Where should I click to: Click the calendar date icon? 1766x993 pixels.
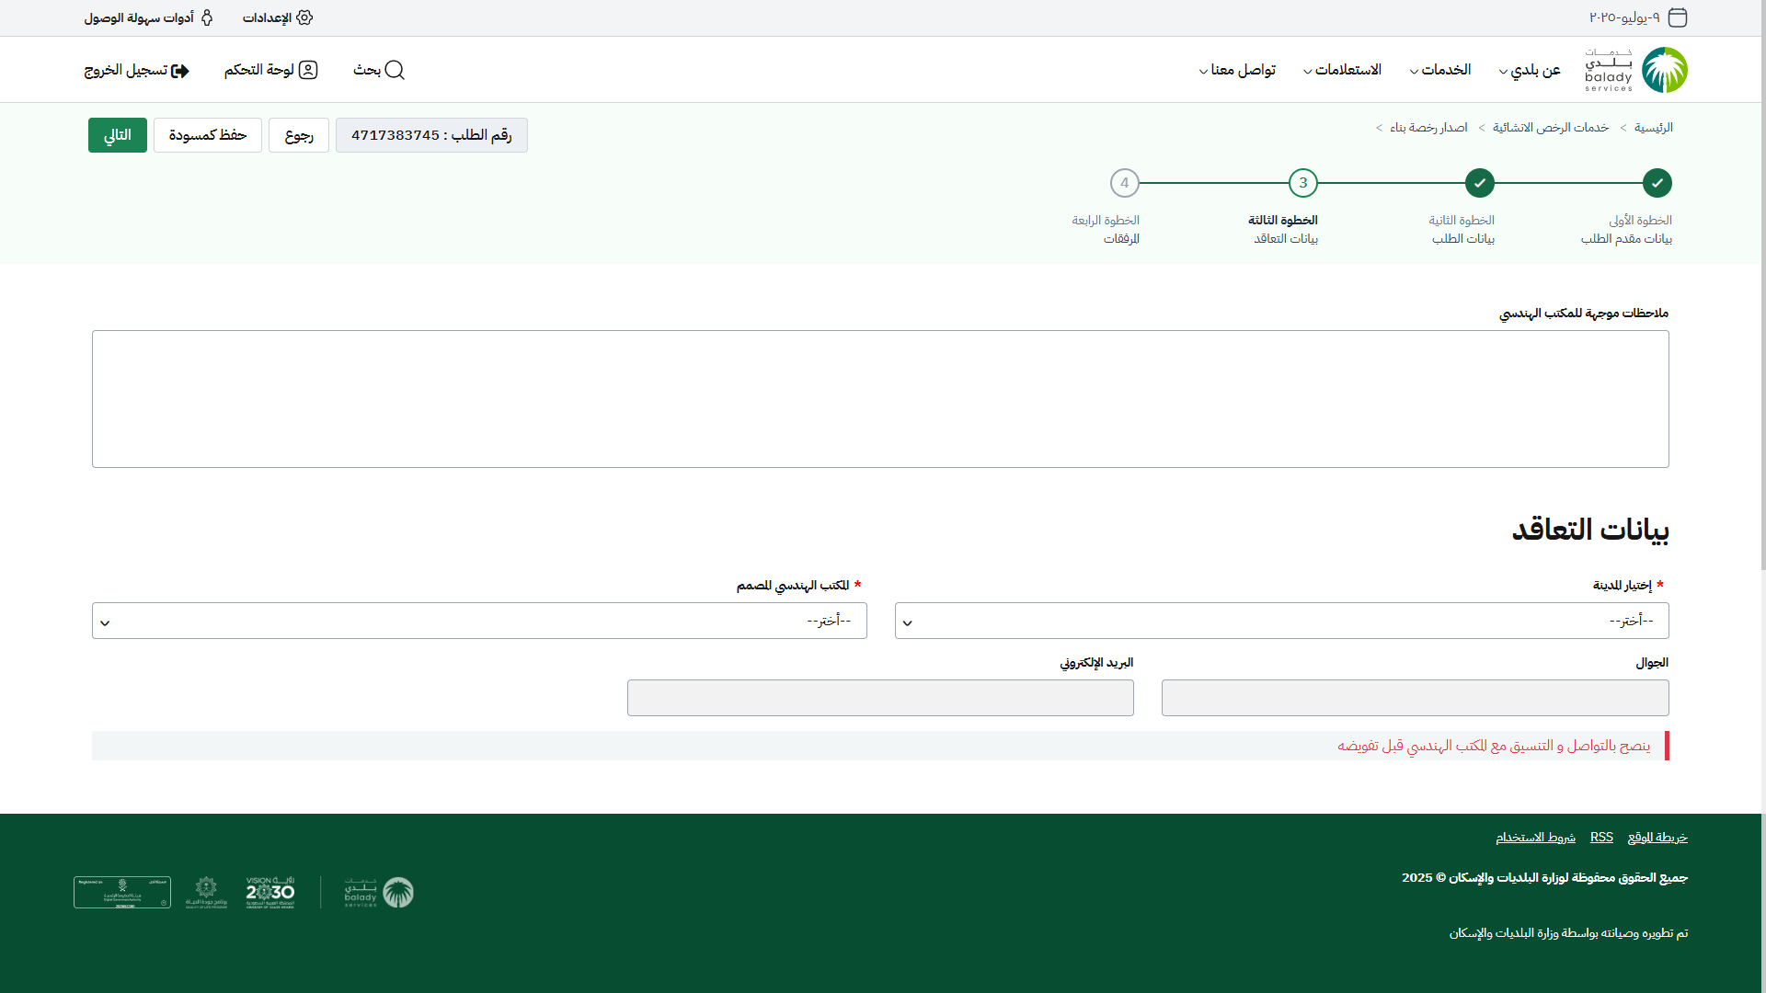1678,17
